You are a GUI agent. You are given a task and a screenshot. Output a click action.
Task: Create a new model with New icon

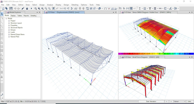tap(3, 9)
